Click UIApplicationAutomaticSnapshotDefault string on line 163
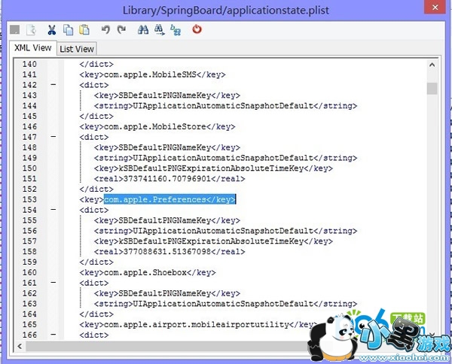This screenshot has height=364, width=452. point(223,304)
